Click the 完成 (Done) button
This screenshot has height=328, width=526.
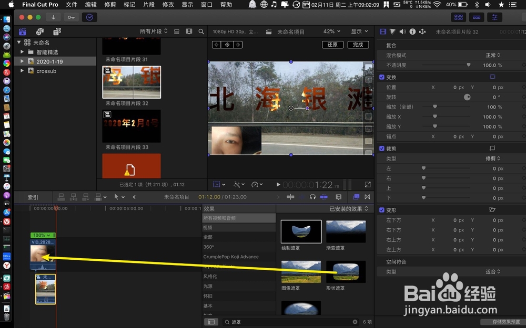pos(358,45)
